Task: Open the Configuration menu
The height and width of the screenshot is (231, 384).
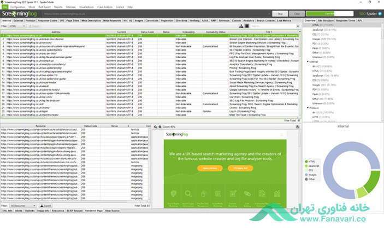Action: tap(17, 7)
